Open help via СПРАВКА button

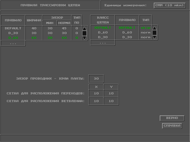172,126
